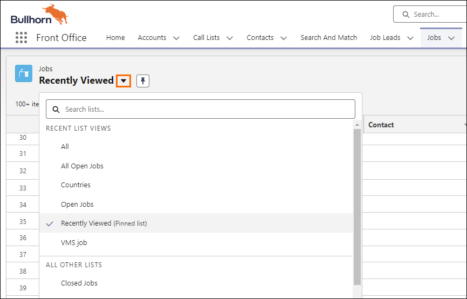Select the VMS job list view
The image size is (467, 299).
coord(74,242)
